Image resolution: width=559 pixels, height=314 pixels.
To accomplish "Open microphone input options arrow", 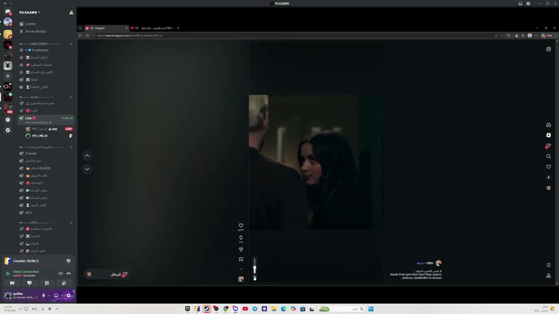I will pyautogui.click(x=48, y=296).
